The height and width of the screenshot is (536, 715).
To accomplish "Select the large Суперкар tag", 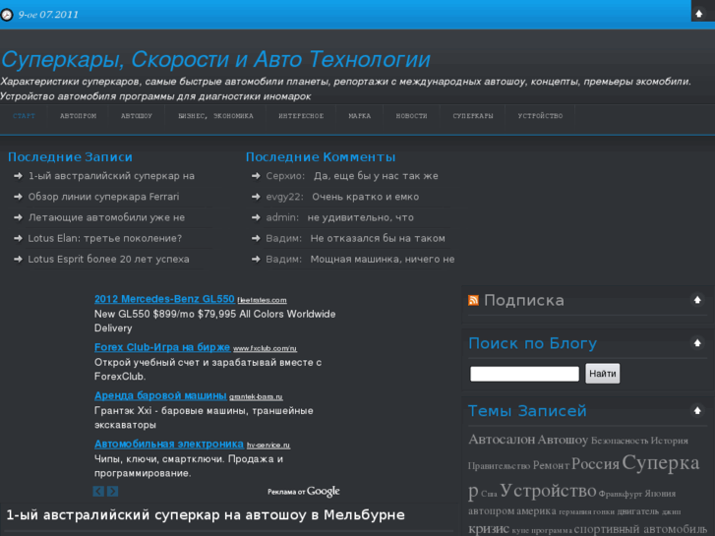I will point(583,477).
